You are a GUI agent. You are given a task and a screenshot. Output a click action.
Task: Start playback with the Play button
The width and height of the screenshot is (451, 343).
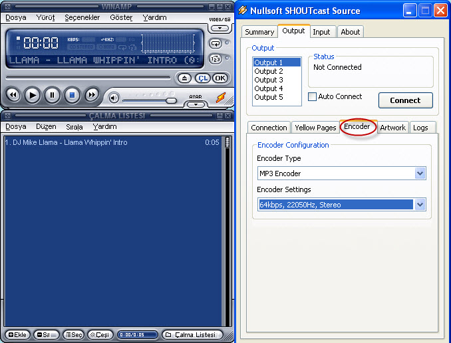33,95
